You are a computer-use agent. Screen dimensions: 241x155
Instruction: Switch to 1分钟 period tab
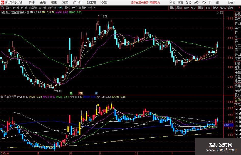(16, 8)
